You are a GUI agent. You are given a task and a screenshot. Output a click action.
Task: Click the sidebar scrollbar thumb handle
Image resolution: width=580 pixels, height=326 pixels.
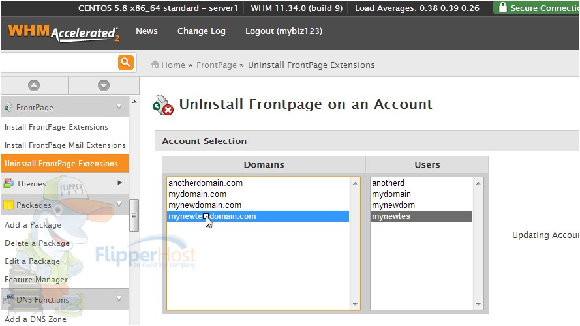pyautogui.click(x=134, y=215)
